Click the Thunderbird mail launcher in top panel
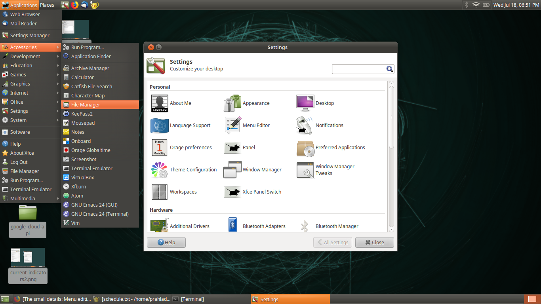541x304 pixels. point(85,5)
